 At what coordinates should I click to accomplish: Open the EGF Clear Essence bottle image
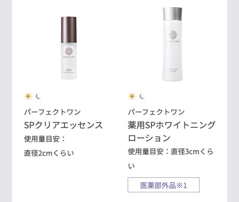tap(69, 48)
